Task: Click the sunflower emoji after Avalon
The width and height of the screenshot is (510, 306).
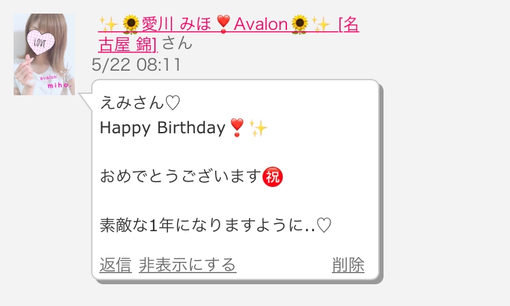Action: coord(300,24)
